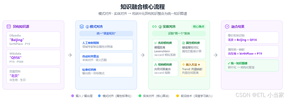The height and width of the screenshot is (100, 285).
Task: Click the legend label 实体对齐（核心算法）
Action: coord(156,96)
